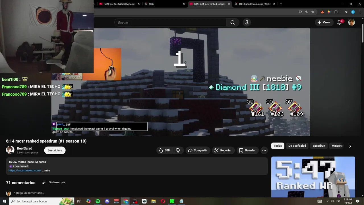Image resolution: width=364 pixels, height=205 pixels.
Task: Open the green Kick app on taskbar
Action: (x=172, y=201)
